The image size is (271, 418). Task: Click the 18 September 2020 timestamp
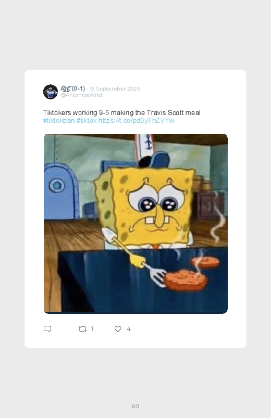coord(115,88)
